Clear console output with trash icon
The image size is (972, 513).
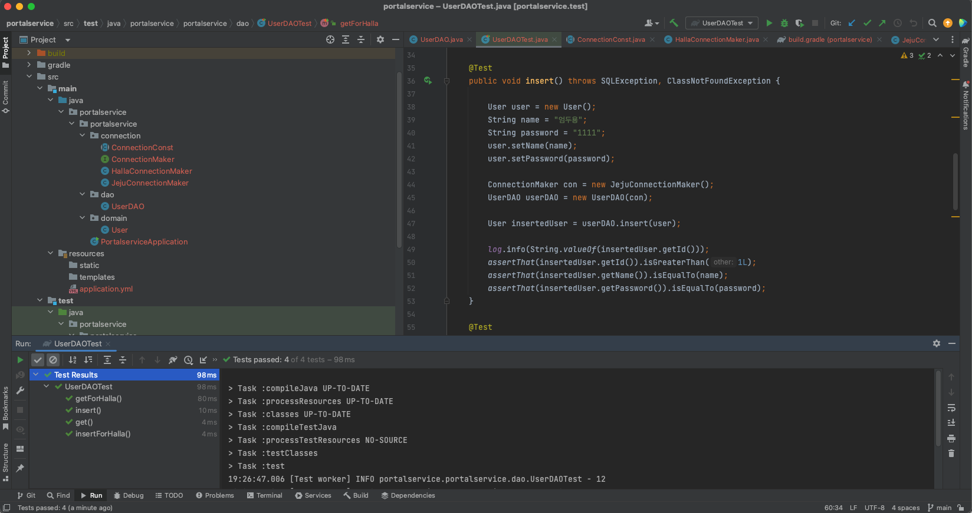[x=951, y=454]
